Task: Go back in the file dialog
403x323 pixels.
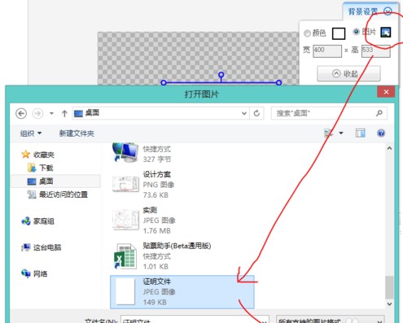Action: click(21, 113)
